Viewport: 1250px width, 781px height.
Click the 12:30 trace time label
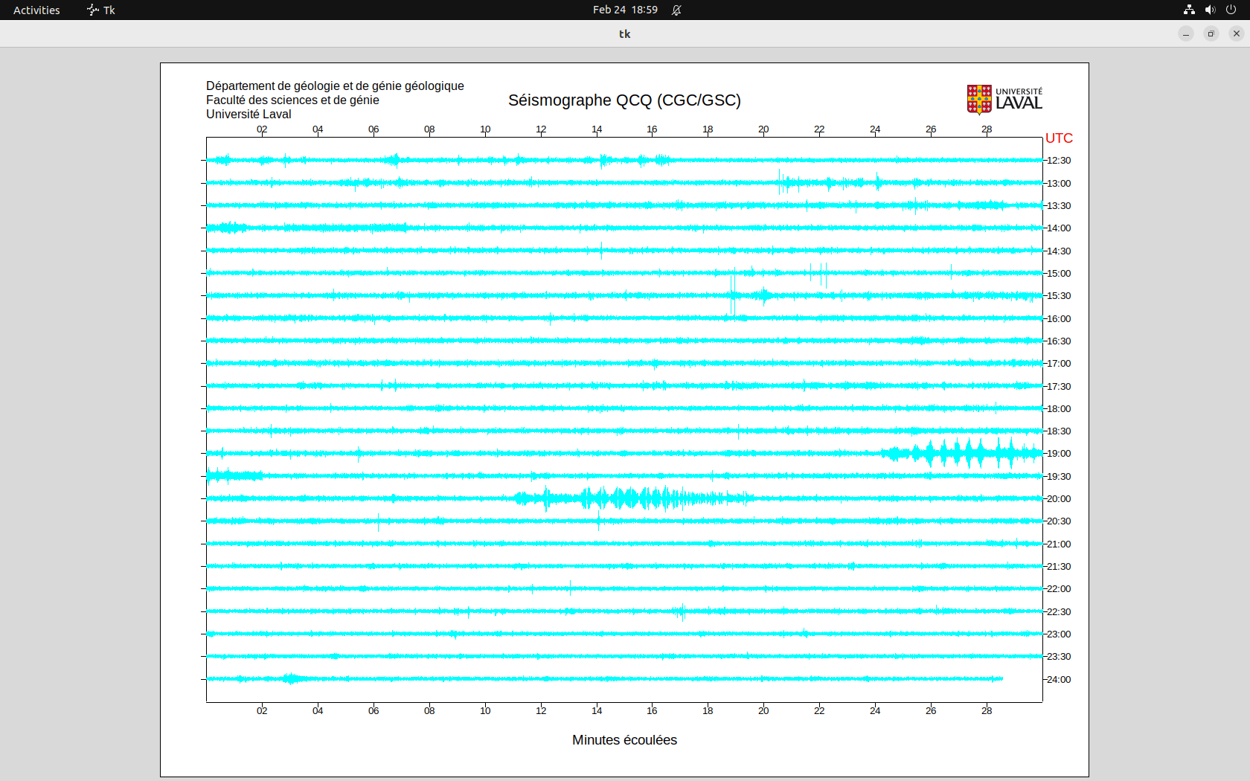[x=1059, y=161]
